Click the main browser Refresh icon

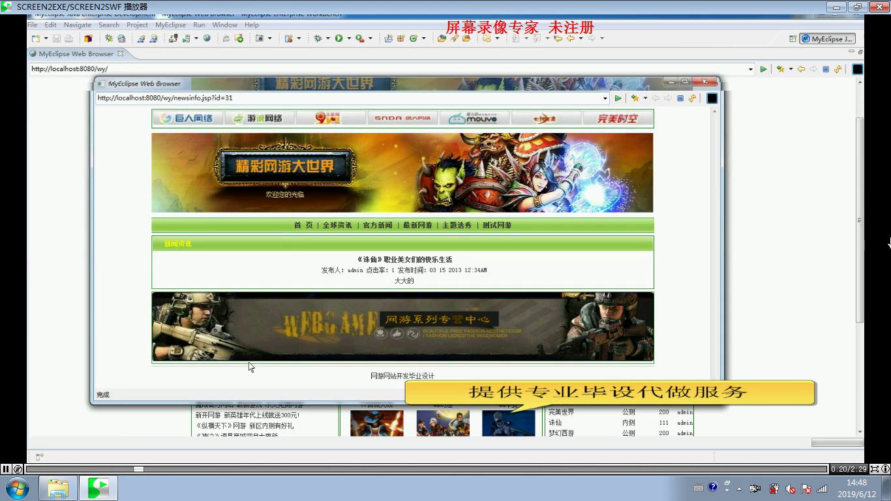point(838,68)
